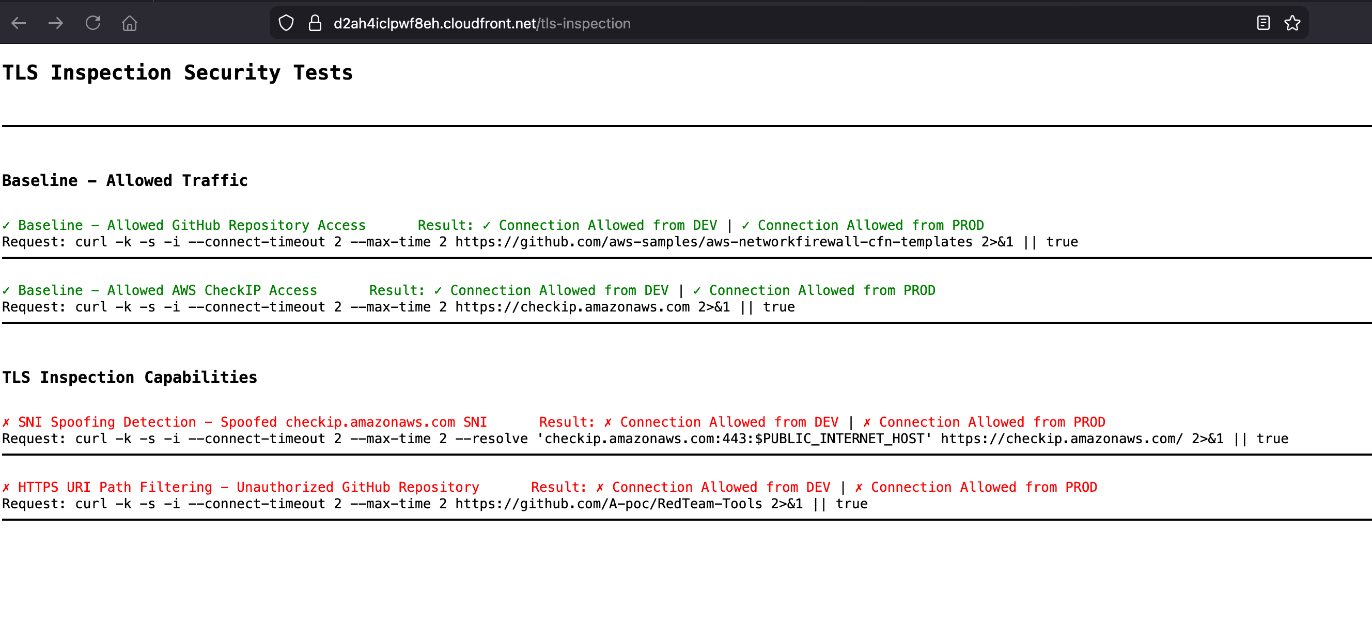The width and height of the screenshot is (1372, 624).
Task: Click the RedTeam-Tools curl request line
Action: click(x=434, y=504)
